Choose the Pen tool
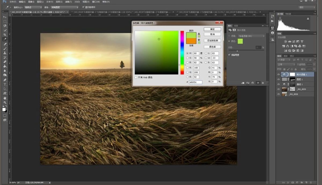The height and width of the screenshot is (185, 322). (5, 80)
